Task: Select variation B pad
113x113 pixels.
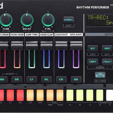Action: (x=80, y=95)
